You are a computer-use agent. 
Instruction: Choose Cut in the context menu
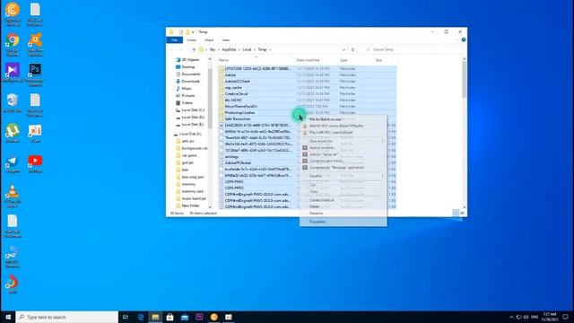pyautogui.click(x=343, y=185)
